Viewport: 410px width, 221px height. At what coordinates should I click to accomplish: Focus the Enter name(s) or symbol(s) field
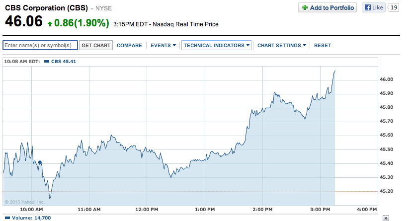click(x=40, y=45)
